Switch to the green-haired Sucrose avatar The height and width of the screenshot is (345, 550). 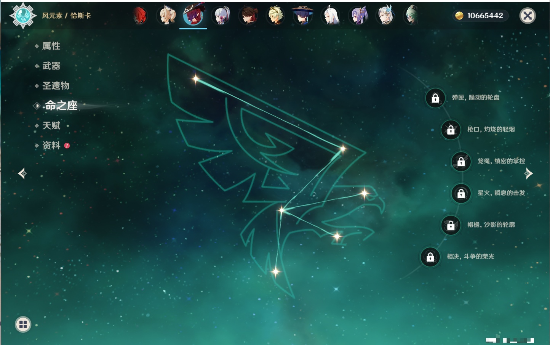pos(412,16)
